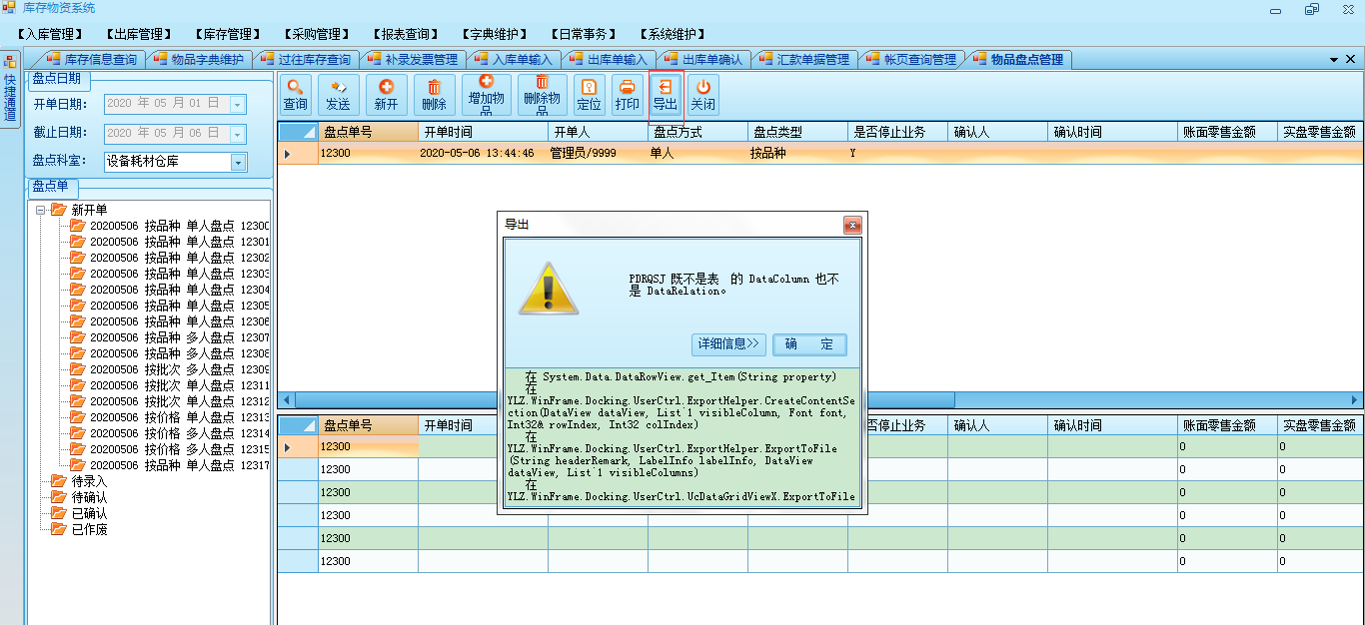1365x625 pixels.
Task: Click the 实盘零售金额 header in upper grid
Action: click(x=1321, y=132)
